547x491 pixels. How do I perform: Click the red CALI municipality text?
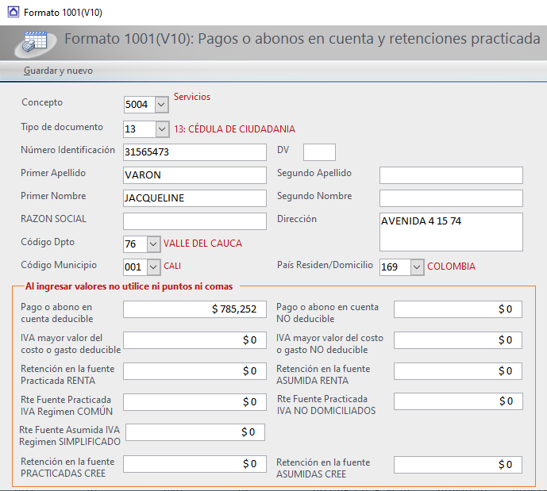click(x=172, y=267)
